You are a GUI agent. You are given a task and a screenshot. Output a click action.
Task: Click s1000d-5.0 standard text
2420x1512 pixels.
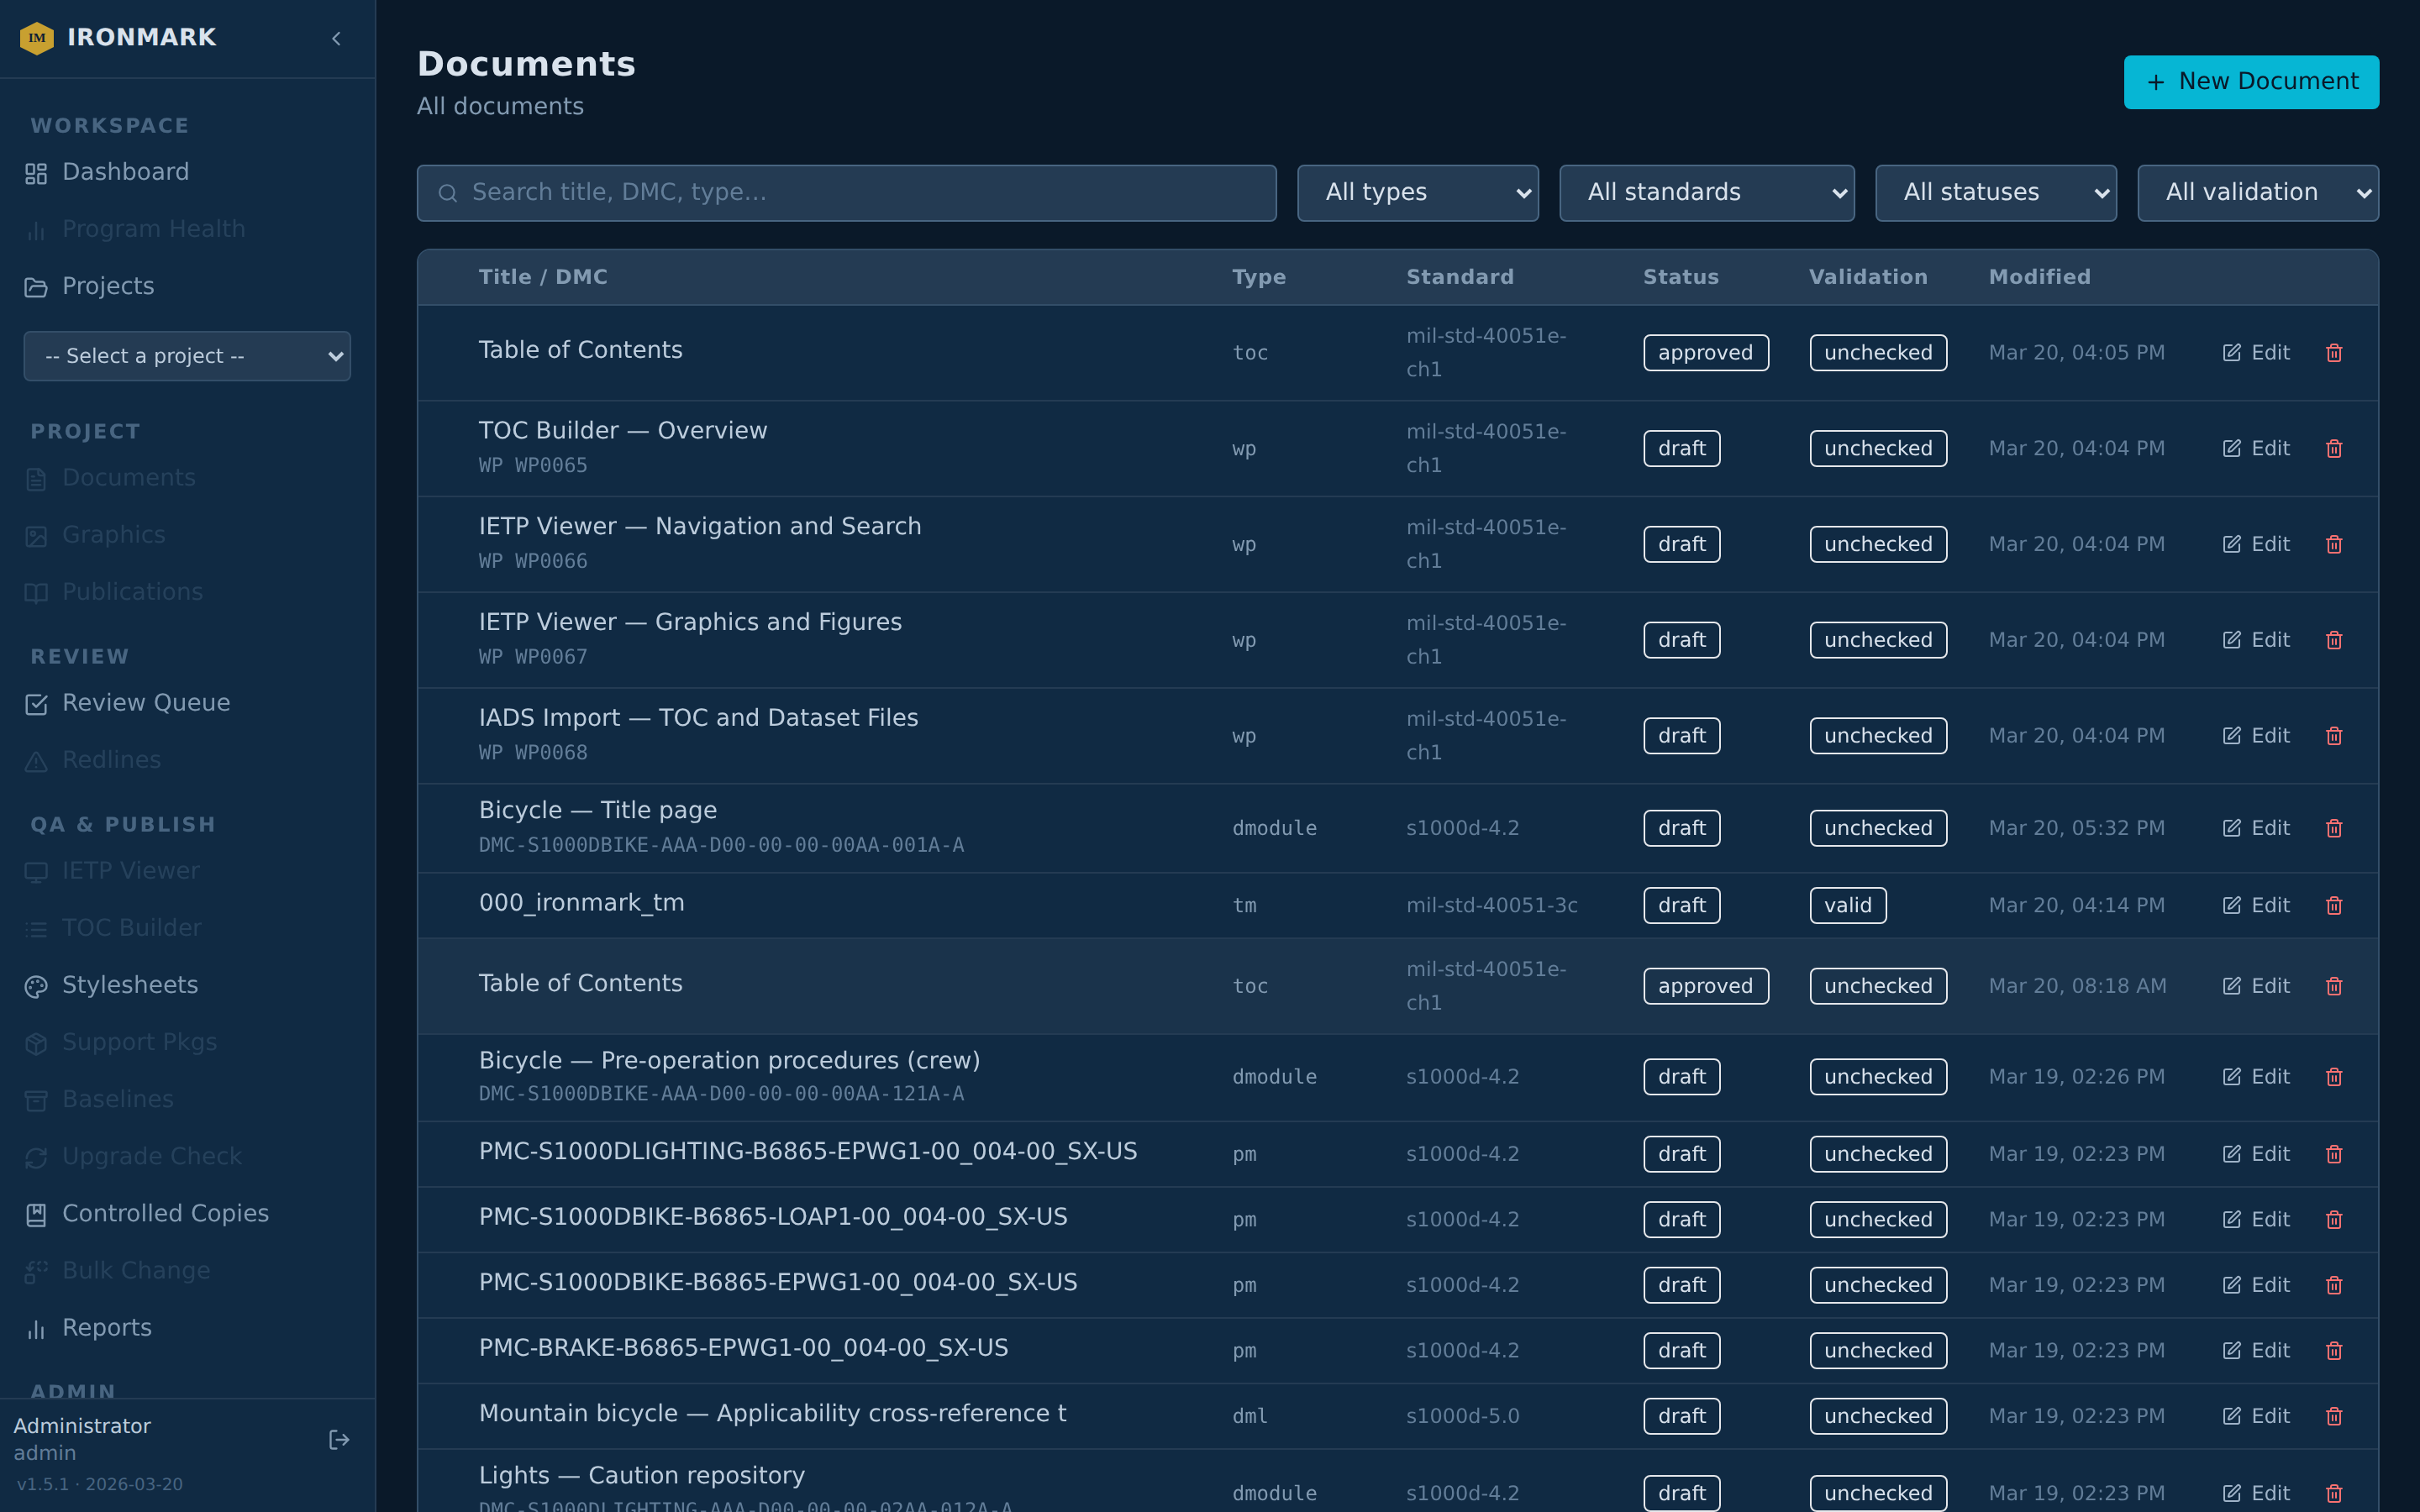click(1462, 1416)
